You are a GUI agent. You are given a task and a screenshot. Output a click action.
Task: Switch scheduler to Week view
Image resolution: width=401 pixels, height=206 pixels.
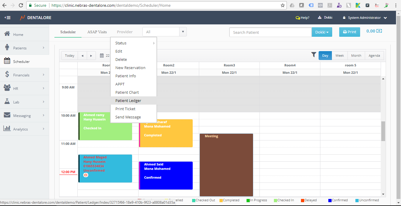[340, 56]
